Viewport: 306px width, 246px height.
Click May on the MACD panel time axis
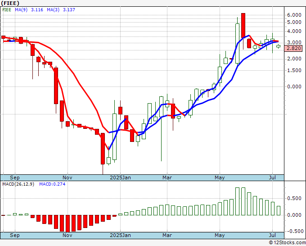point(220,235)
